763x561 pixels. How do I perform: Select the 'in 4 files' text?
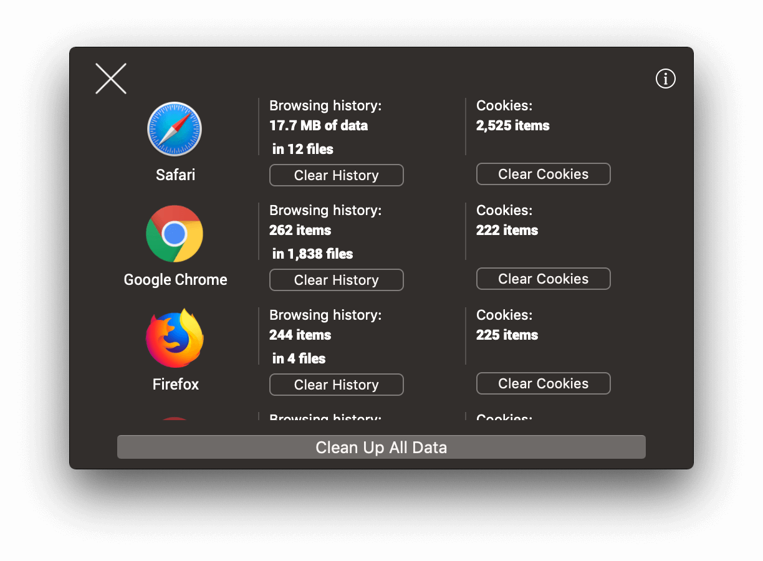[x=299, y=358]
